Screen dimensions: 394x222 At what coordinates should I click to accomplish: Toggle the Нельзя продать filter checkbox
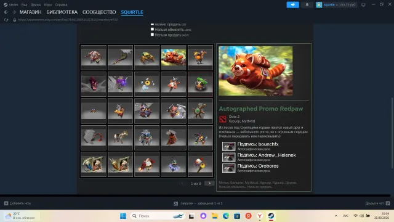(x=152, y=35)
